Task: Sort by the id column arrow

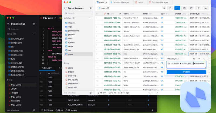Action: tap(120, 14)
